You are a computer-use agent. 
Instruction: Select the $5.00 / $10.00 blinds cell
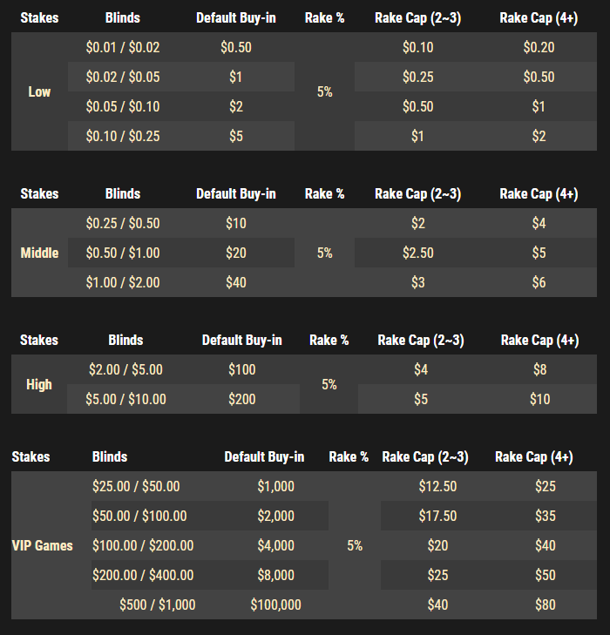tap(125, 399)
